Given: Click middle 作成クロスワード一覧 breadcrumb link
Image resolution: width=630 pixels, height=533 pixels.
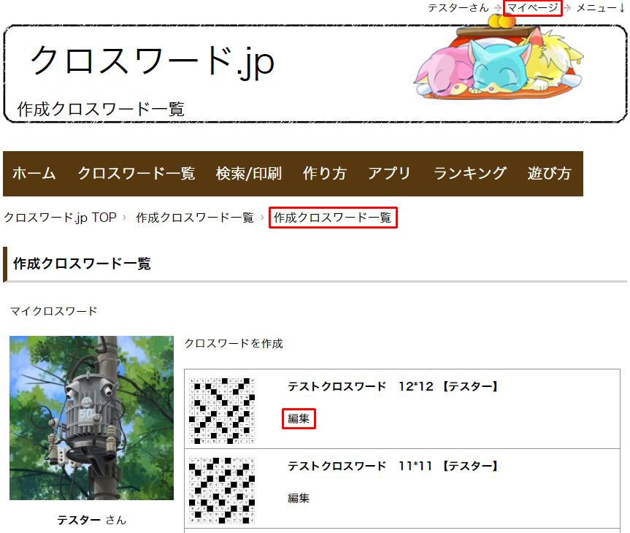Looking at the screenshot, I should 195,218.
